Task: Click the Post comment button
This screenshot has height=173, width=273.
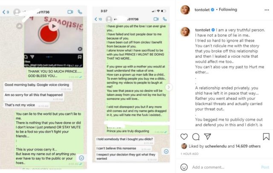Action: [265, 167]
